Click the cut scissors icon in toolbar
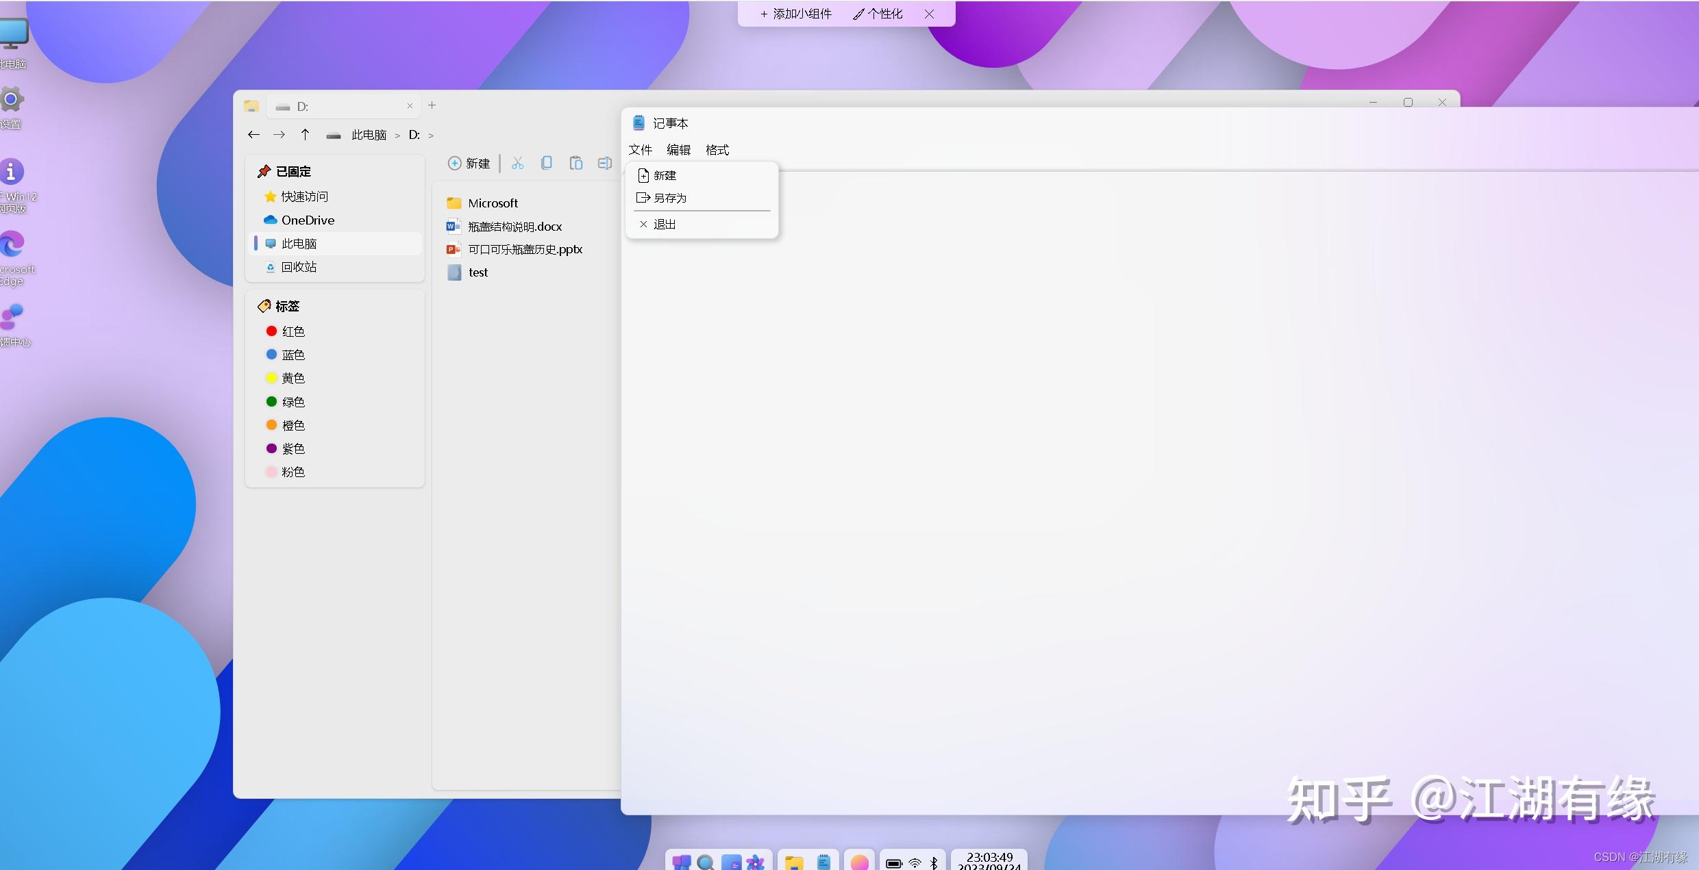Screen dimensions: 1699x870 tap(517, 163)
